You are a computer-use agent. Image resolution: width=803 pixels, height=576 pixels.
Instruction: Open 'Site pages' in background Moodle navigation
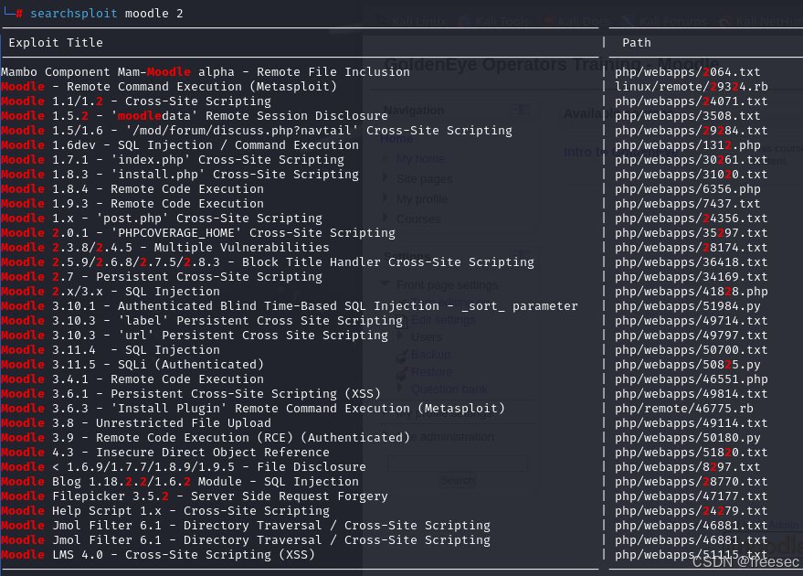pyautogui.click(x=424, y=179)
